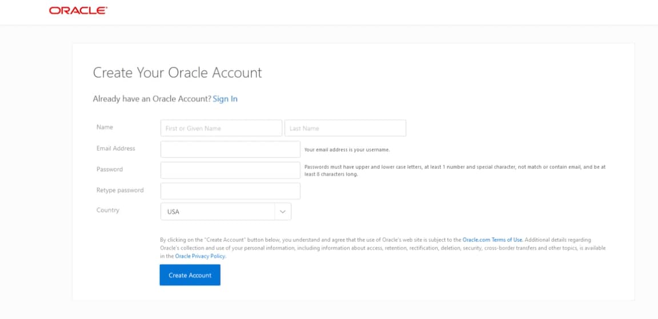Focus the First or Given Name field

pyautogui.click(x=221, y=128)
